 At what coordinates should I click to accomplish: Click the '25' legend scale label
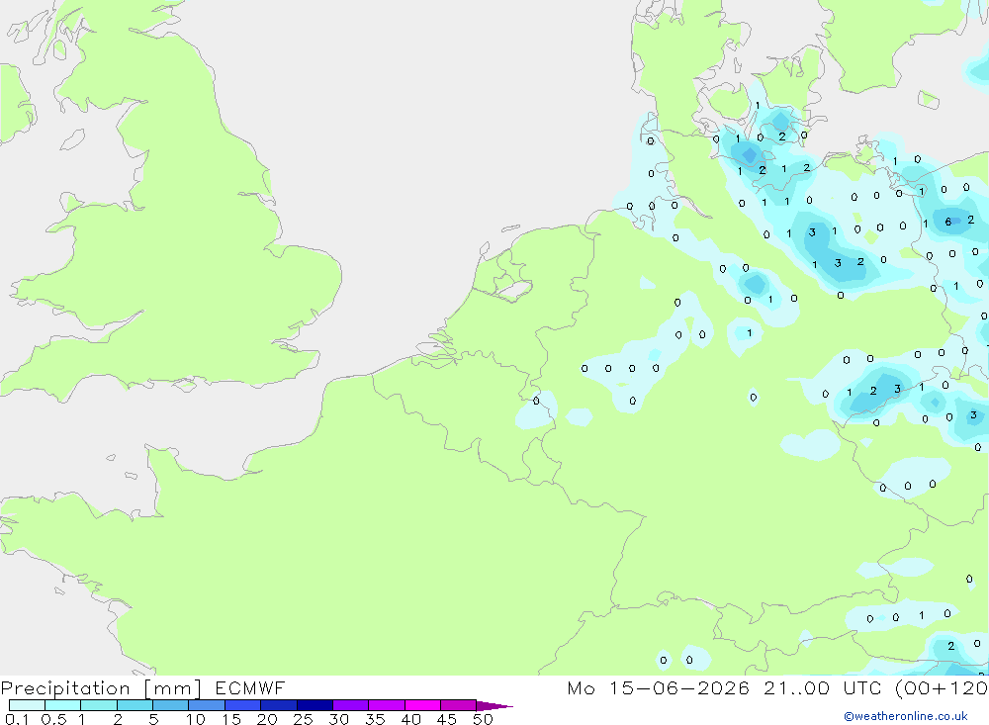(304, 719)
